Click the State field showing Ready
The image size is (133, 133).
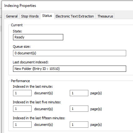[38, 37]
